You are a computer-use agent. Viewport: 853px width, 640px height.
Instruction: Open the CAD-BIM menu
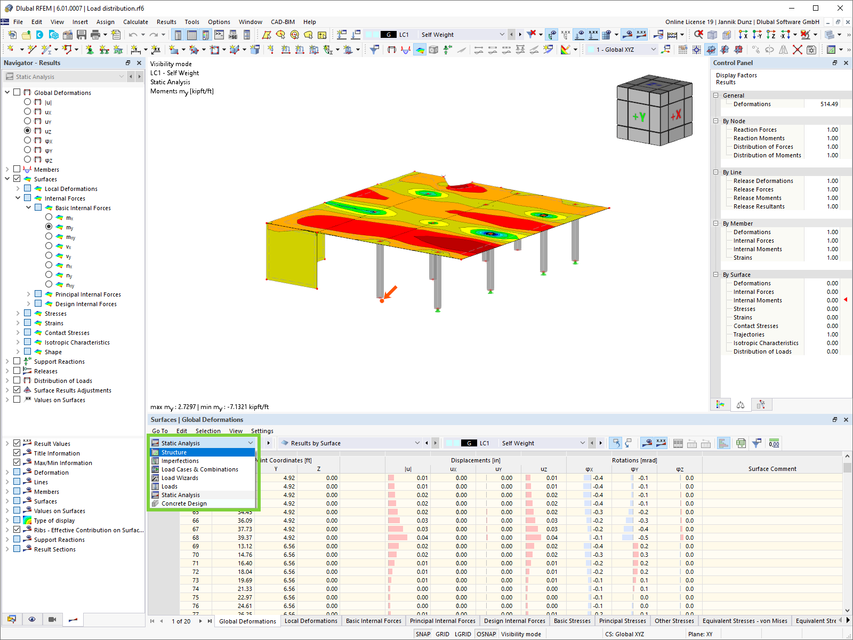point(283,22)
